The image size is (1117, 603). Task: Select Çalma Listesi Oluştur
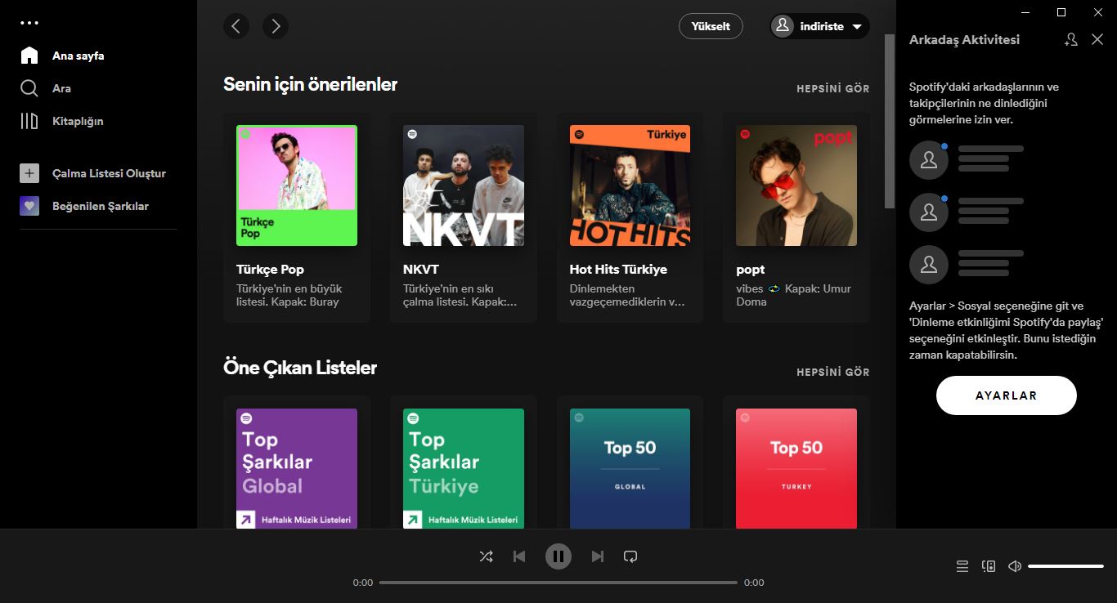click(x=109, y=173)
